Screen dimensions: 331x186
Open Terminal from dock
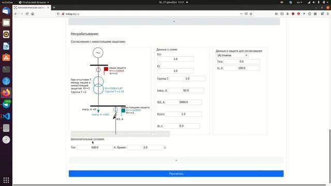[x=6, y=69]
